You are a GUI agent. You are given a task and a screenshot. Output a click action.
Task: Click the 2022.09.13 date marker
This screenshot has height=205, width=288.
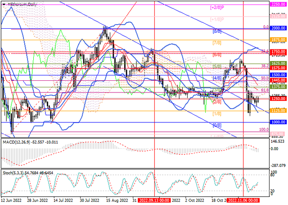coord(154,202)
